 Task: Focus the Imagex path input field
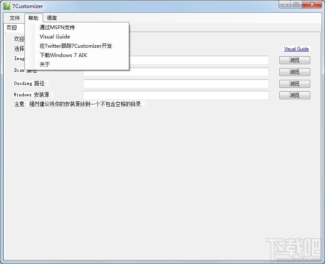point(198,60)
